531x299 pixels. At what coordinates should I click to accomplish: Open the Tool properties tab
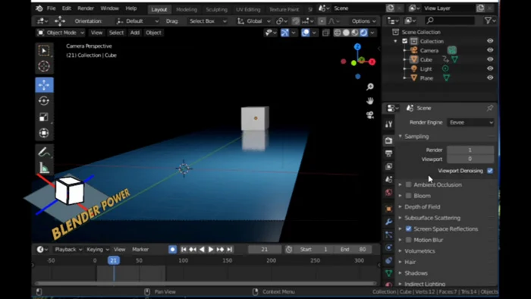click(x=388, y=124)
